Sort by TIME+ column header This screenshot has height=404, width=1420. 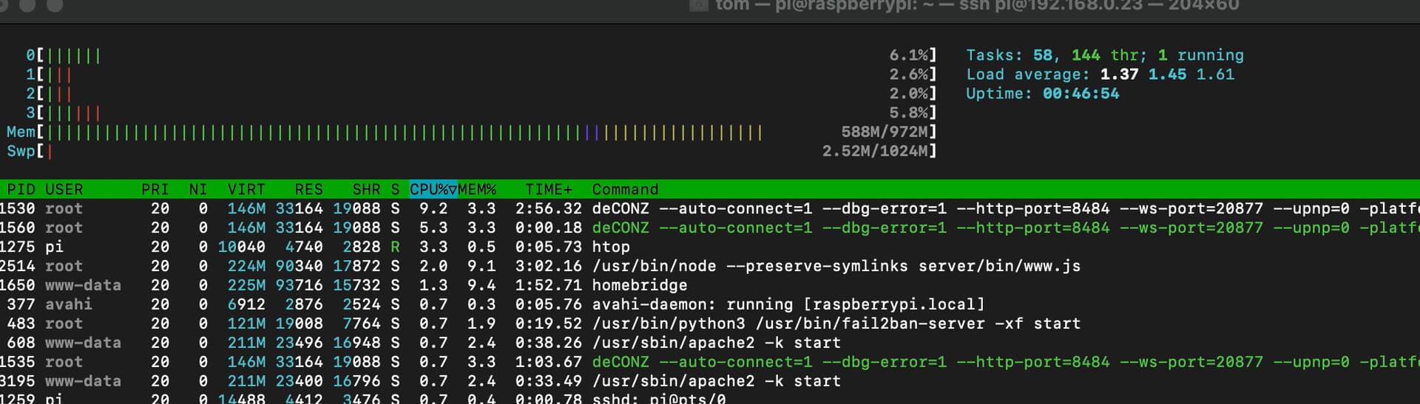[x=549, y=190]
